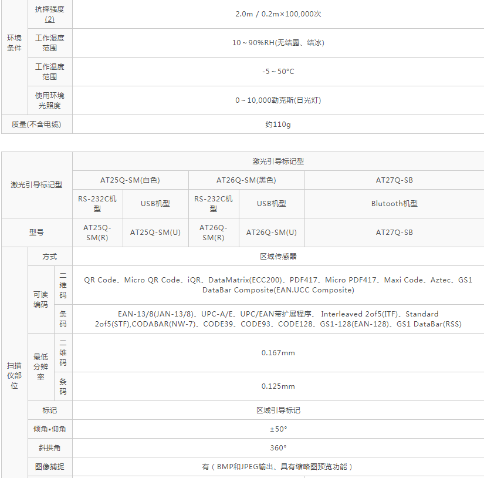Image resolution: width=484 pixels, height=478 pixels.
Task: Open the footnote (2) link under 抗摔强度
Action: 50,19
